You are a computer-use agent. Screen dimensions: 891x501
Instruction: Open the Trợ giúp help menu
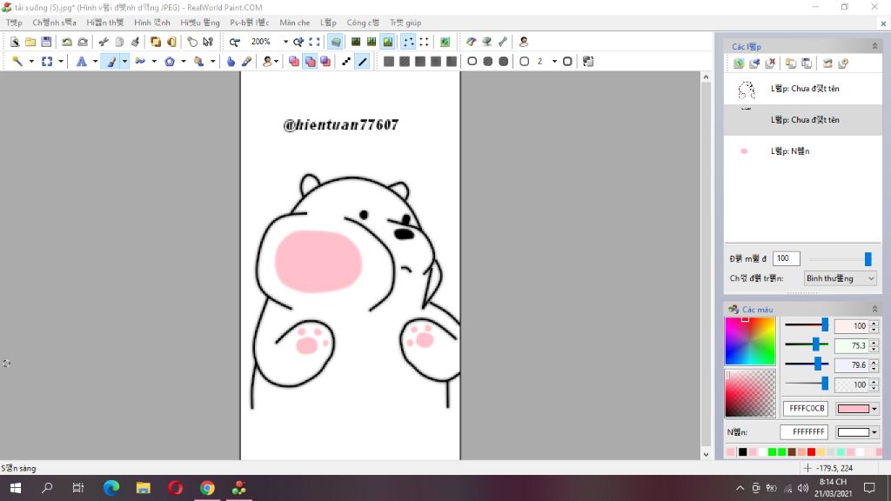405,23
